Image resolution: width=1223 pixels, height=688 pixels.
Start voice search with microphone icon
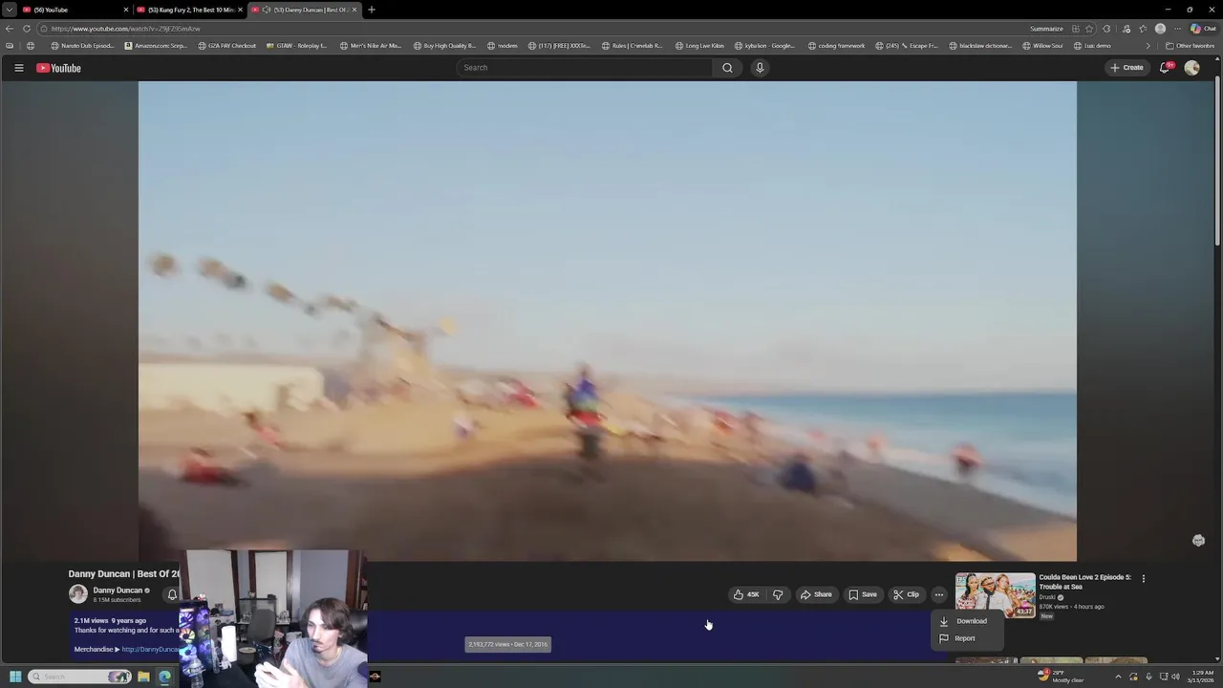coord(760,68)
